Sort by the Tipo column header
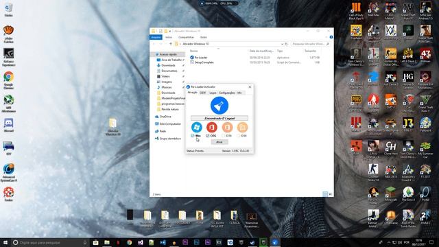This screenshot has width=439, height=247. pyautogui.click(x=280, y=51)
